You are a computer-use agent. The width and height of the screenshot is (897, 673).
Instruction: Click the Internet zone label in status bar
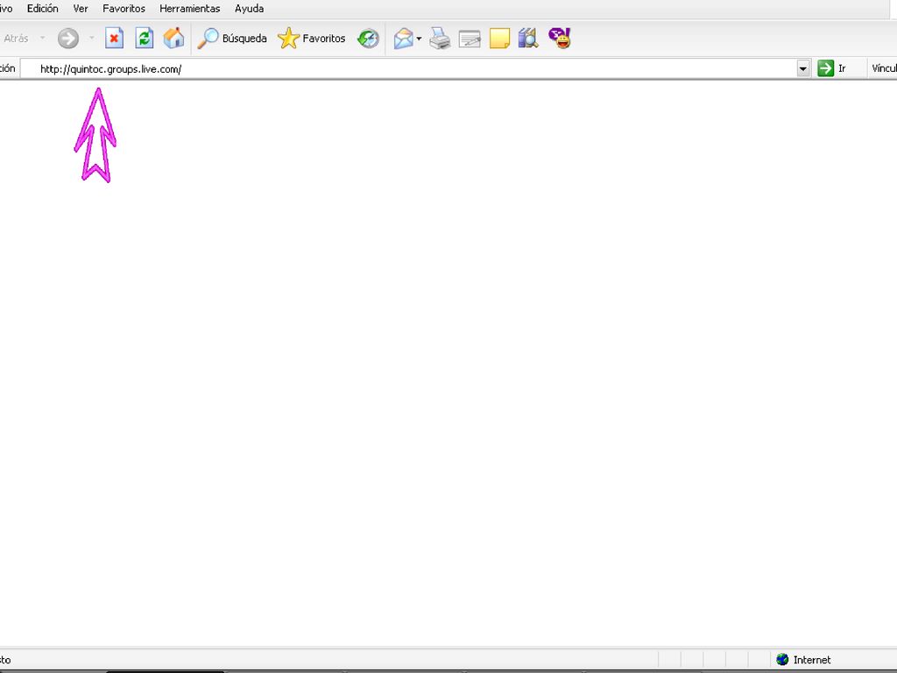[x=812, y=660]
